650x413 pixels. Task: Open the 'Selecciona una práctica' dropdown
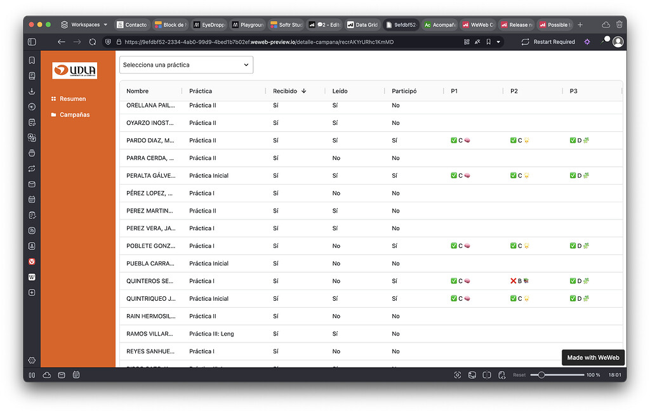186,65
